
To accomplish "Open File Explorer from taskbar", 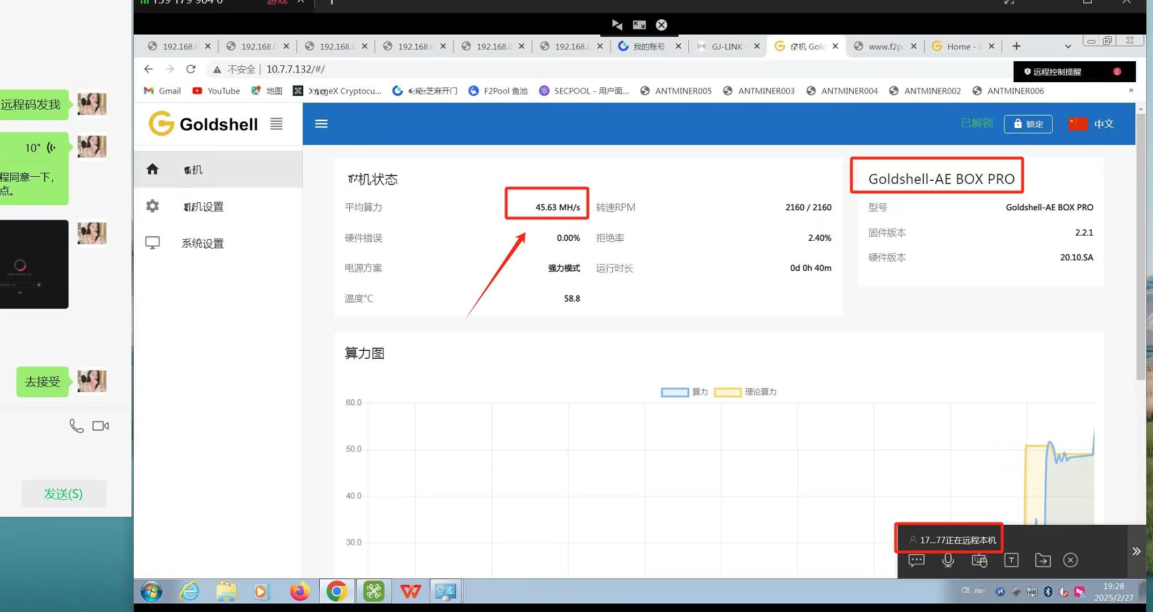I will tap(226, 592).
